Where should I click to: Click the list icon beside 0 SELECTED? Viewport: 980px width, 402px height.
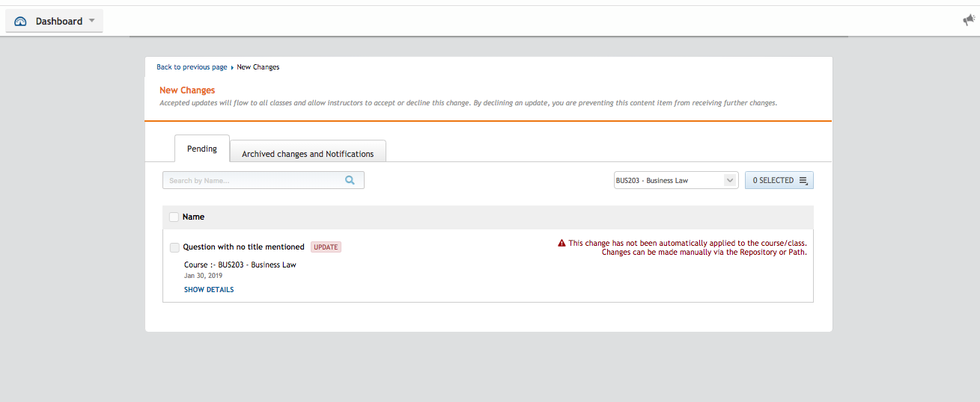point(803,180)
